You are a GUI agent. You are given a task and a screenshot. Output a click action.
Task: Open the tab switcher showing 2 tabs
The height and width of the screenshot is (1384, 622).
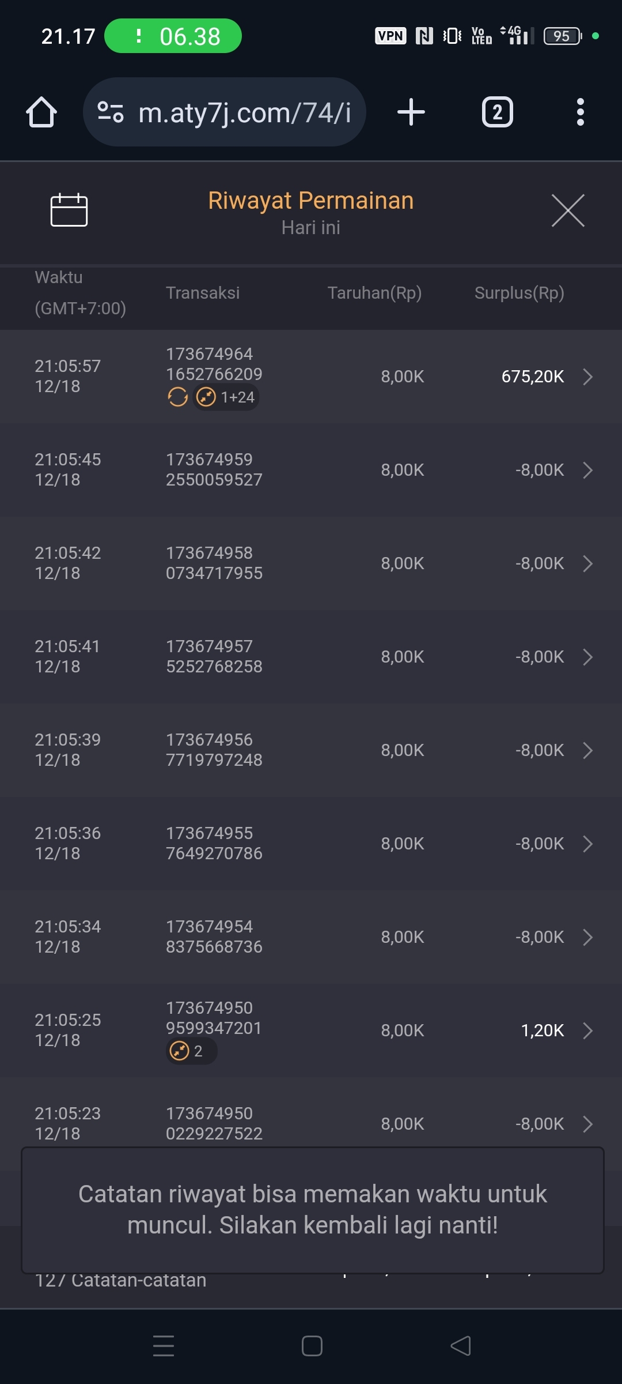pyautogui.click(x=497, y=112)
